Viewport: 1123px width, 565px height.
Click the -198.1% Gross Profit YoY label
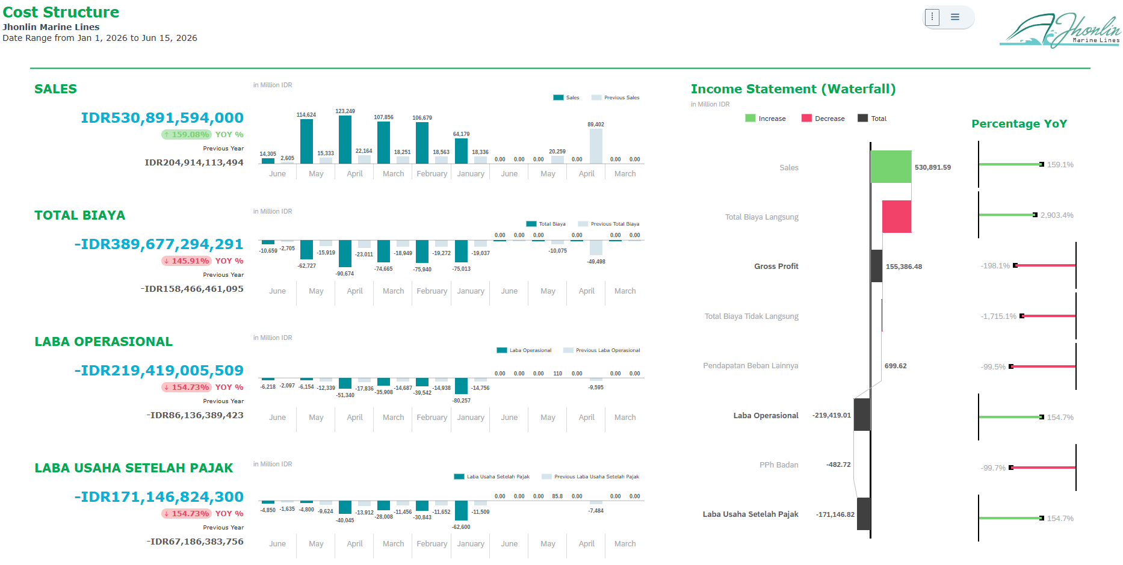995,265
